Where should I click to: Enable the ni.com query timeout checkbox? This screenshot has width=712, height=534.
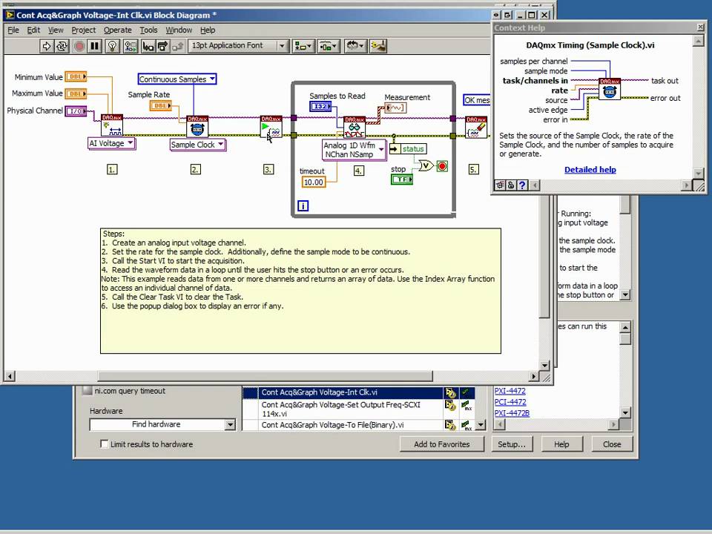[x=88, y=391]
